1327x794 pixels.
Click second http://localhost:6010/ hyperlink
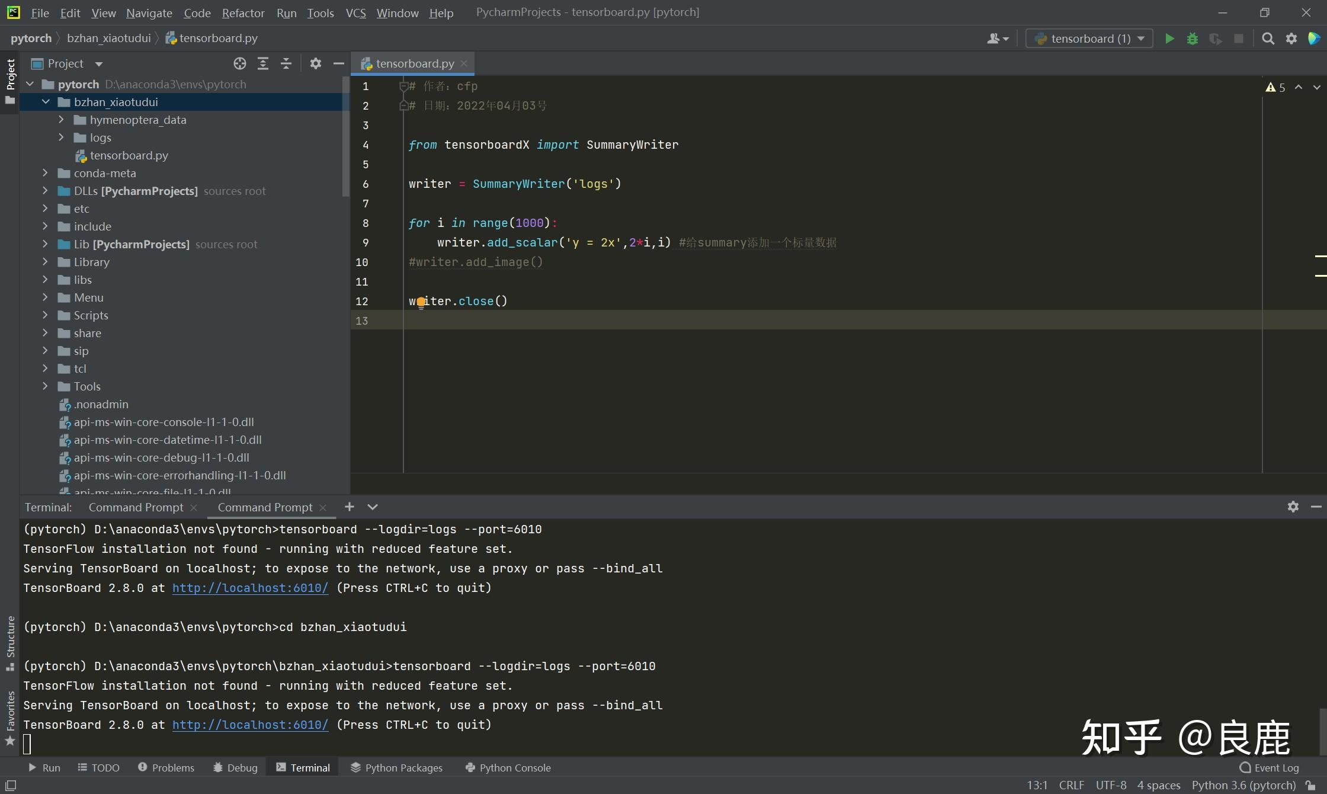point(249,724)
